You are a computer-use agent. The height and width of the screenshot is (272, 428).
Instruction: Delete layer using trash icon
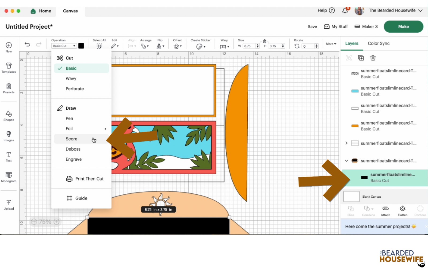pyautogui.click(x=373, y=58)
